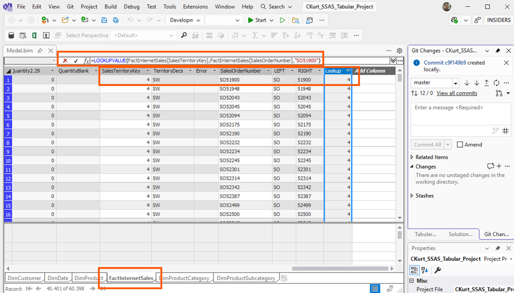
Task: Click the Git Fetch dashed-arrow icon
Action: click(x=467, y=83)
